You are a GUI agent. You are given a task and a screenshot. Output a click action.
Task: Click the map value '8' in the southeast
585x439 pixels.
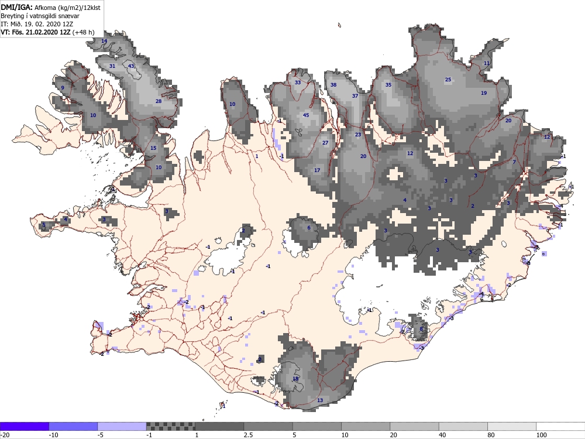click(x=421, y=329)
